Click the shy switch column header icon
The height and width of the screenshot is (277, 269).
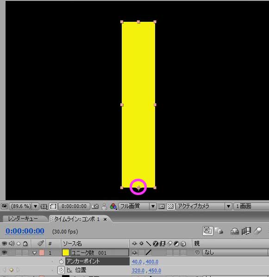coord(135,244)
